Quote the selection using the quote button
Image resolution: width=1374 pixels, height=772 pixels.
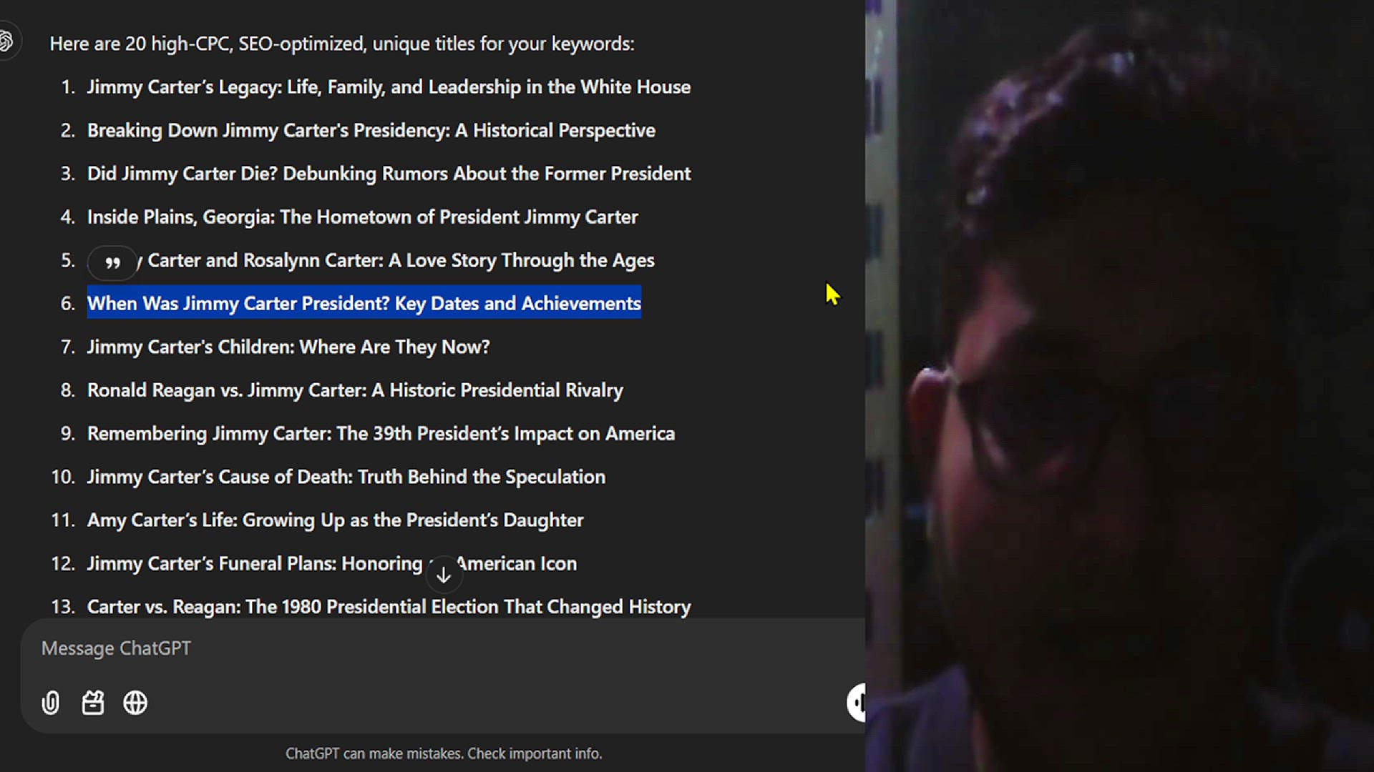click(112, 262)
